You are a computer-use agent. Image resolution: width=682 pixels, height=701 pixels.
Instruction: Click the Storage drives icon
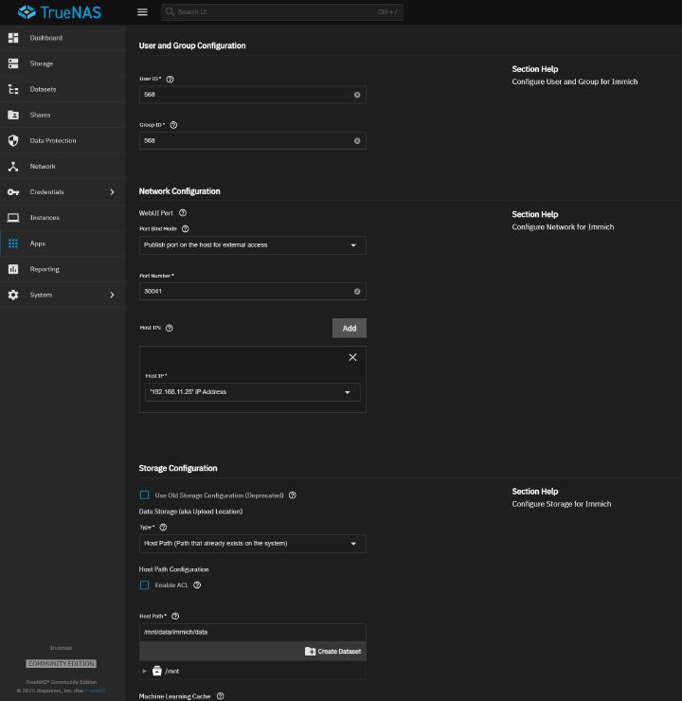(x=13, y=63)
